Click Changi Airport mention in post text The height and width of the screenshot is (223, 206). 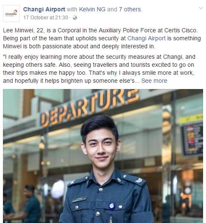(x=146, y=38)
